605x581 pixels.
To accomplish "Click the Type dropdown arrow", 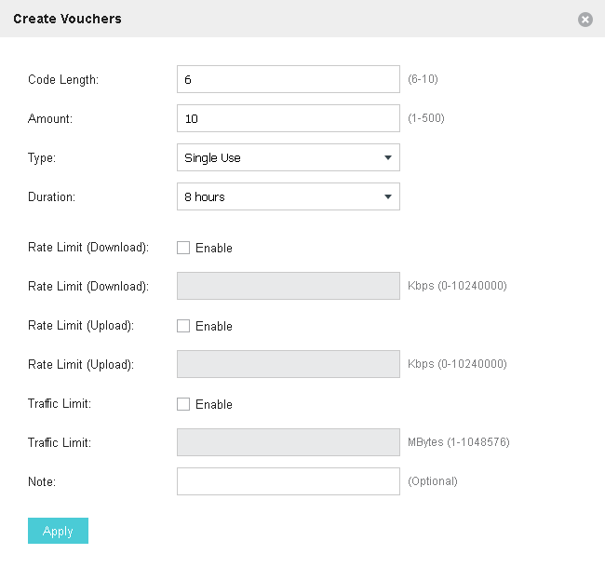I will [x=388, y=157].
